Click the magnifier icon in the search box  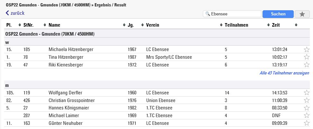coord(208,14)
